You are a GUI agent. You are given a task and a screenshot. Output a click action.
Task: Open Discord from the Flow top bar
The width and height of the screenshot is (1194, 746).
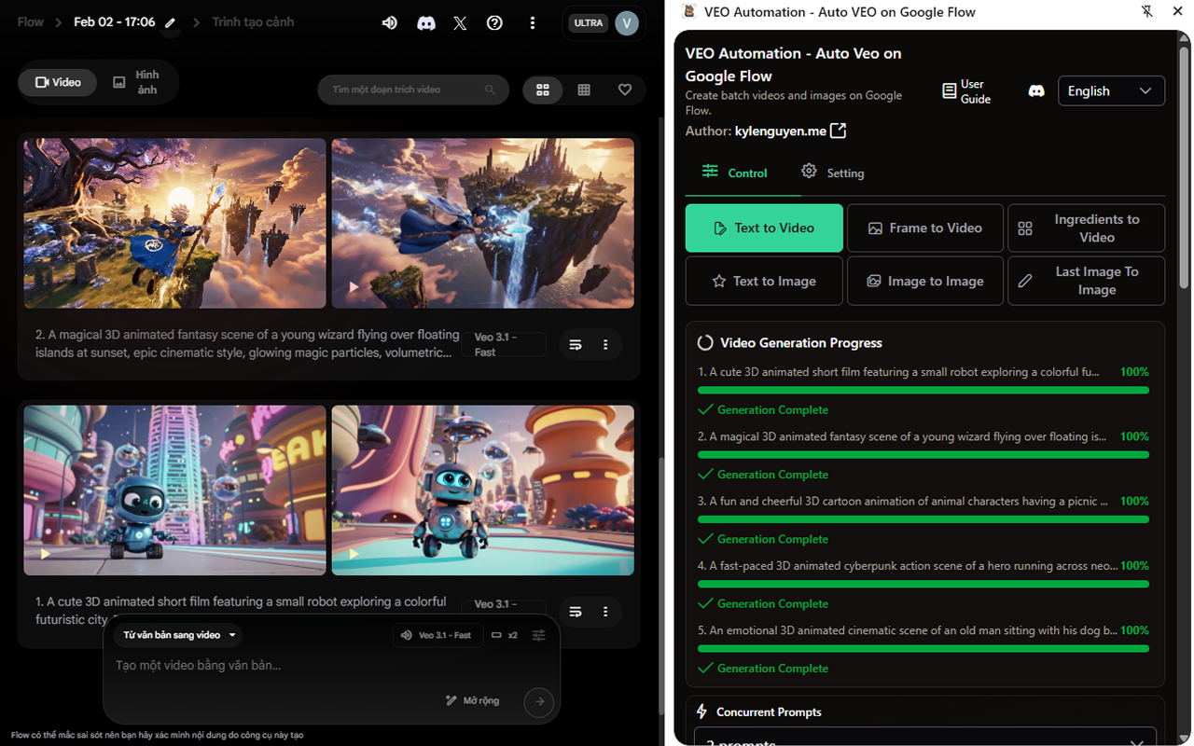click(x=426, y=23)
